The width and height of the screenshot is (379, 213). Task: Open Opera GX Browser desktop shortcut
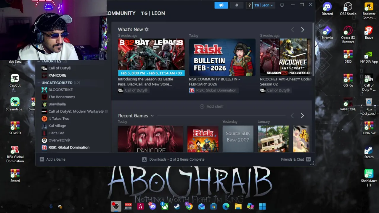(x=348, y=35)
